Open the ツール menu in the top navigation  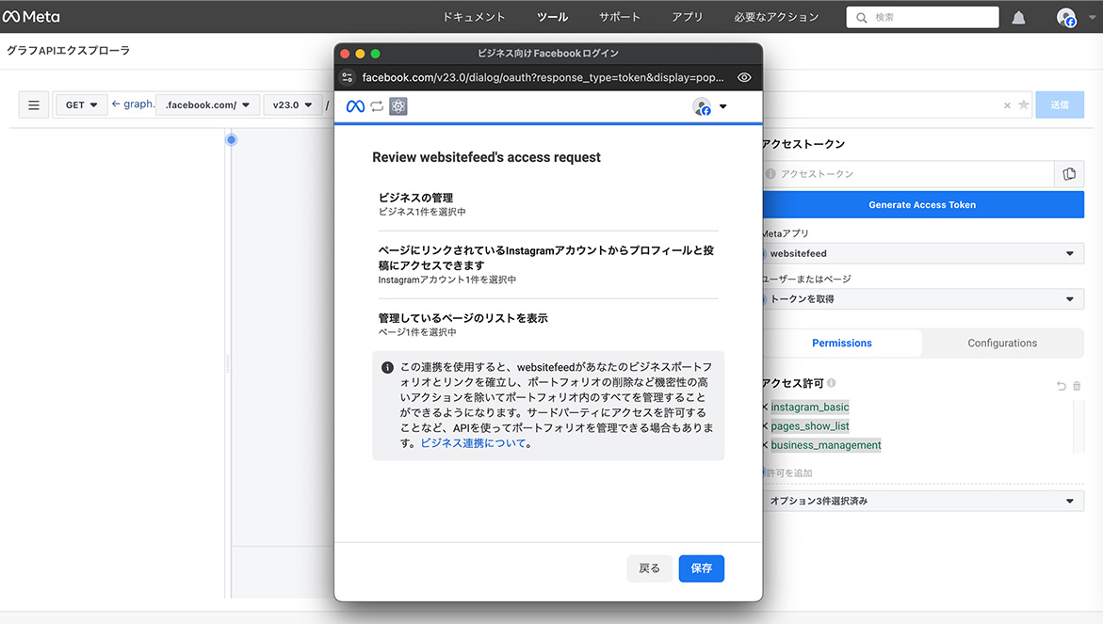tap(552, 17)
